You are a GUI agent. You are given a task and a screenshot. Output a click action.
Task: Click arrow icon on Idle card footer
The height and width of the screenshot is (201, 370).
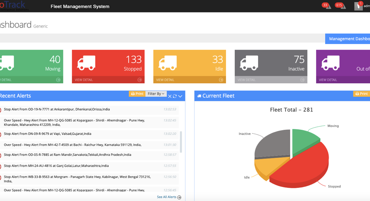[x=221, y=80]
